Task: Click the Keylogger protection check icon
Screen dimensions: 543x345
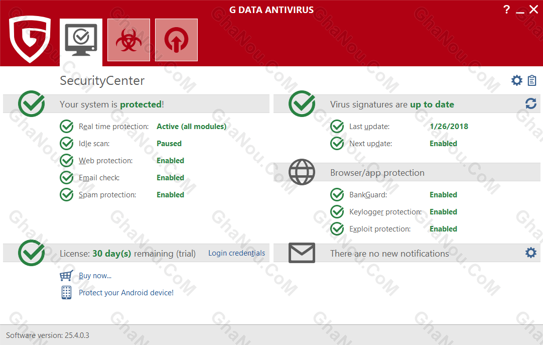Action: tap(337, 211)
